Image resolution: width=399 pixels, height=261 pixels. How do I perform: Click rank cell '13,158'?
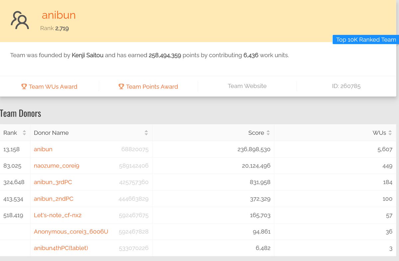pos(11,149)
